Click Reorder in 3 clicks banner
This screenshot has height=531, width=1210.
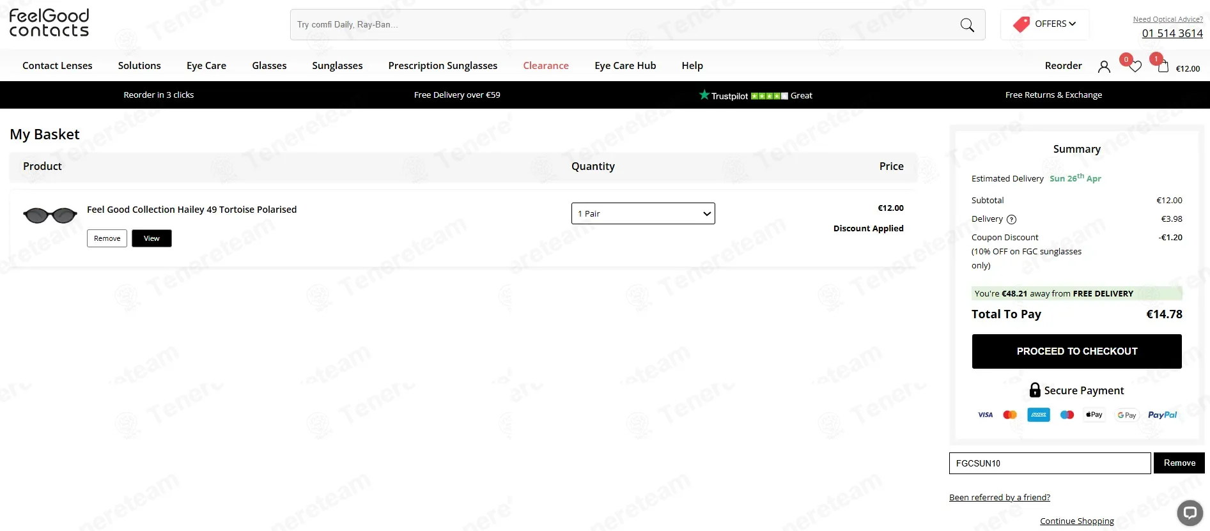click(159, 95)
